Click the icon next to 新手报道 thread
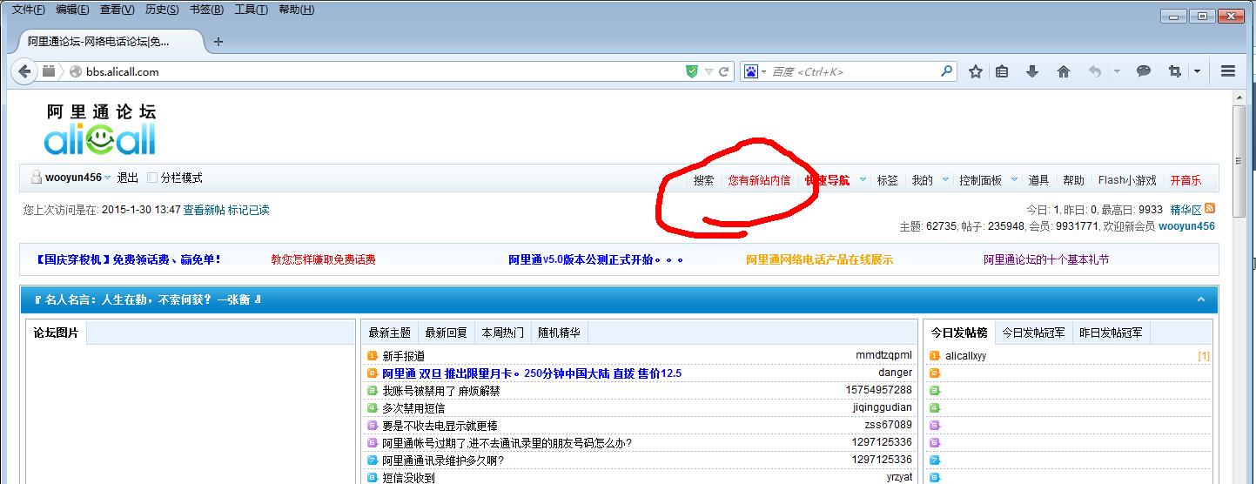Image resolution: width=1256 pixels, height=484 pixels. tap(372, 356)
